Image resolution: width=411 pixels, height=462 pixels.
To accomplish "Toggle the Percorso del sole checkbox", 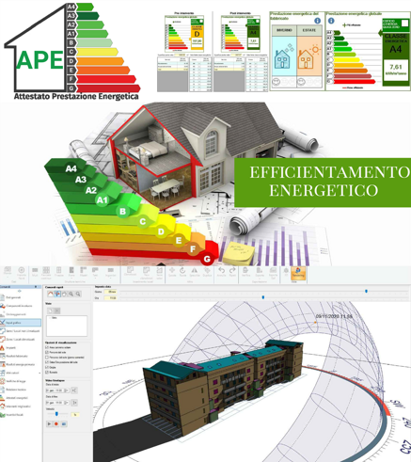I will [x=47, y=352].
